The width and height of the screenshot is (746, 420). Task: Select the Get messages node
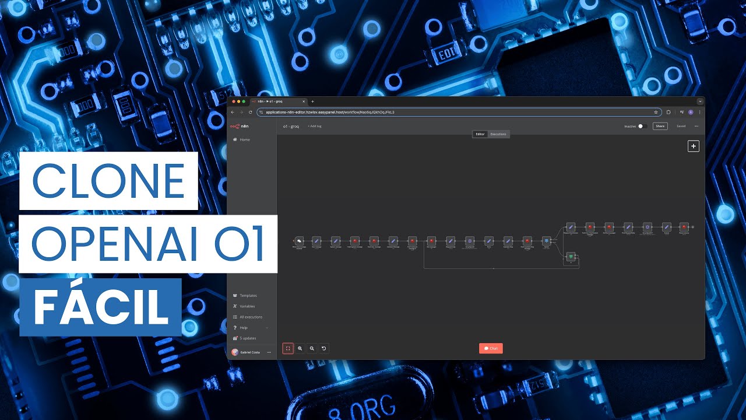point(431,240)
